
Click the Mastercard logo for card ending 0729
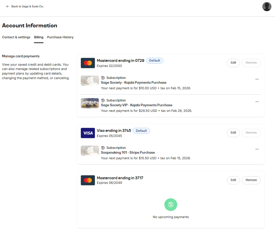coord(88,63)
